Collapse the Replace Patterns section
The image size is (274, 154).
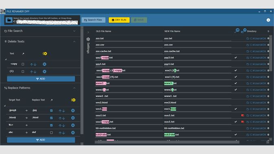74,88
